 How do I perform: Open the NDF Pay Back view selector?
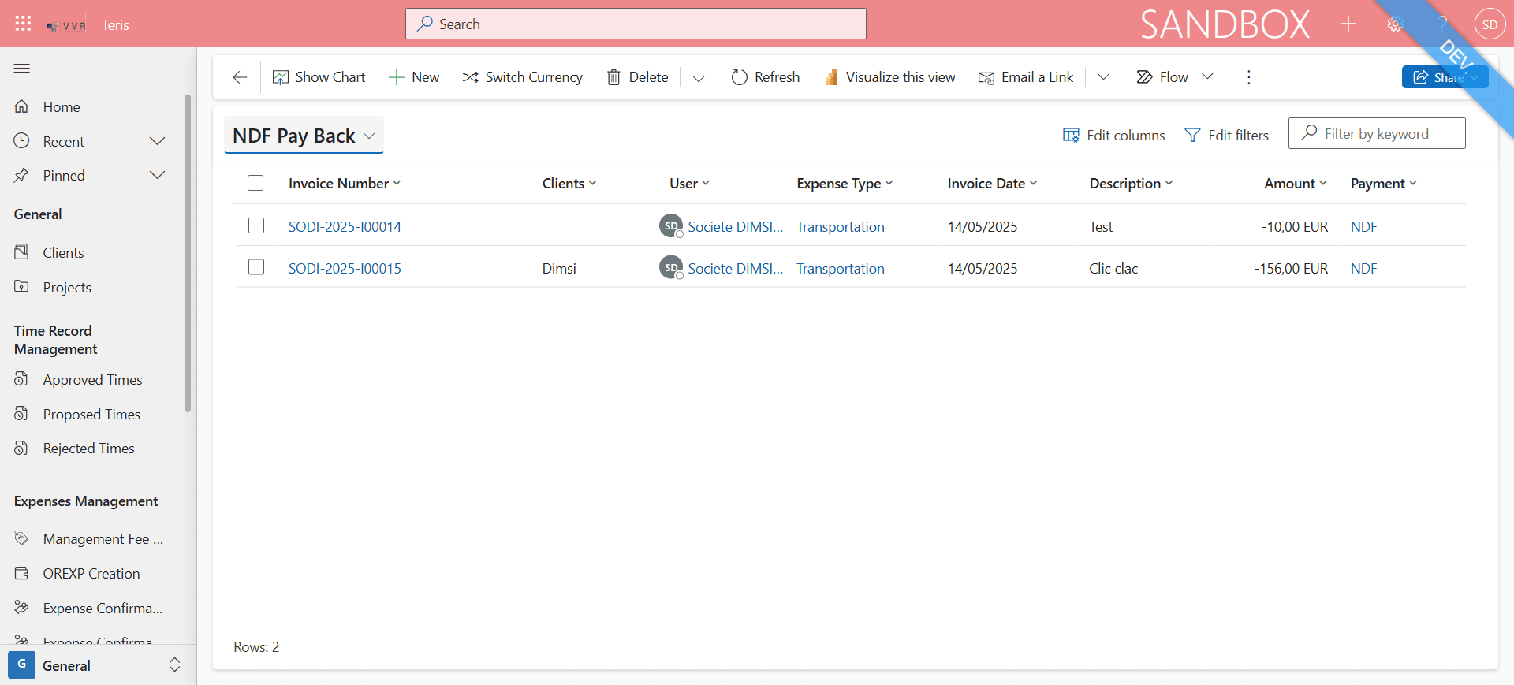304,136
